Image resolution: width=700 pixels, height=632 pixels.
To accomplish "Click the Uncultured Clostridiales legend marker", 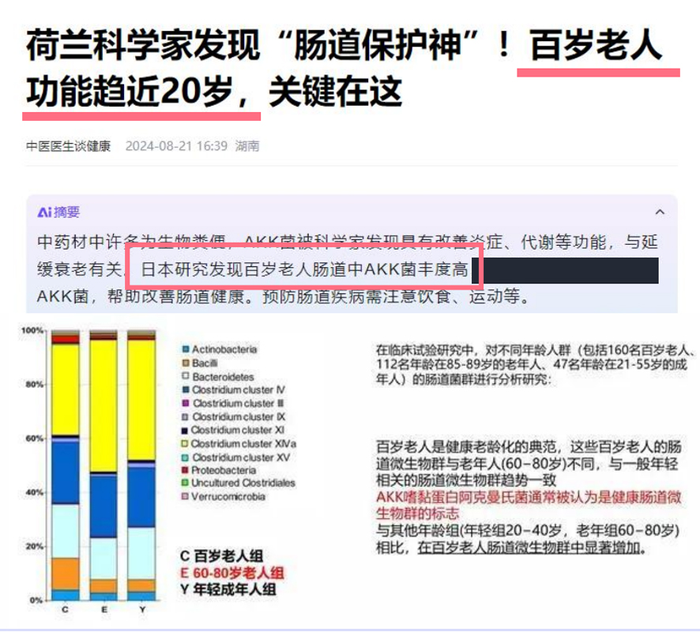I will [x=186, y=483].
